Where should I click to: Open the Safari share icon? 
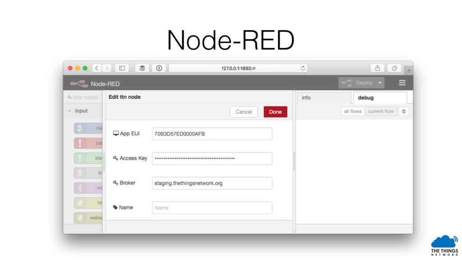click(378, 68)
